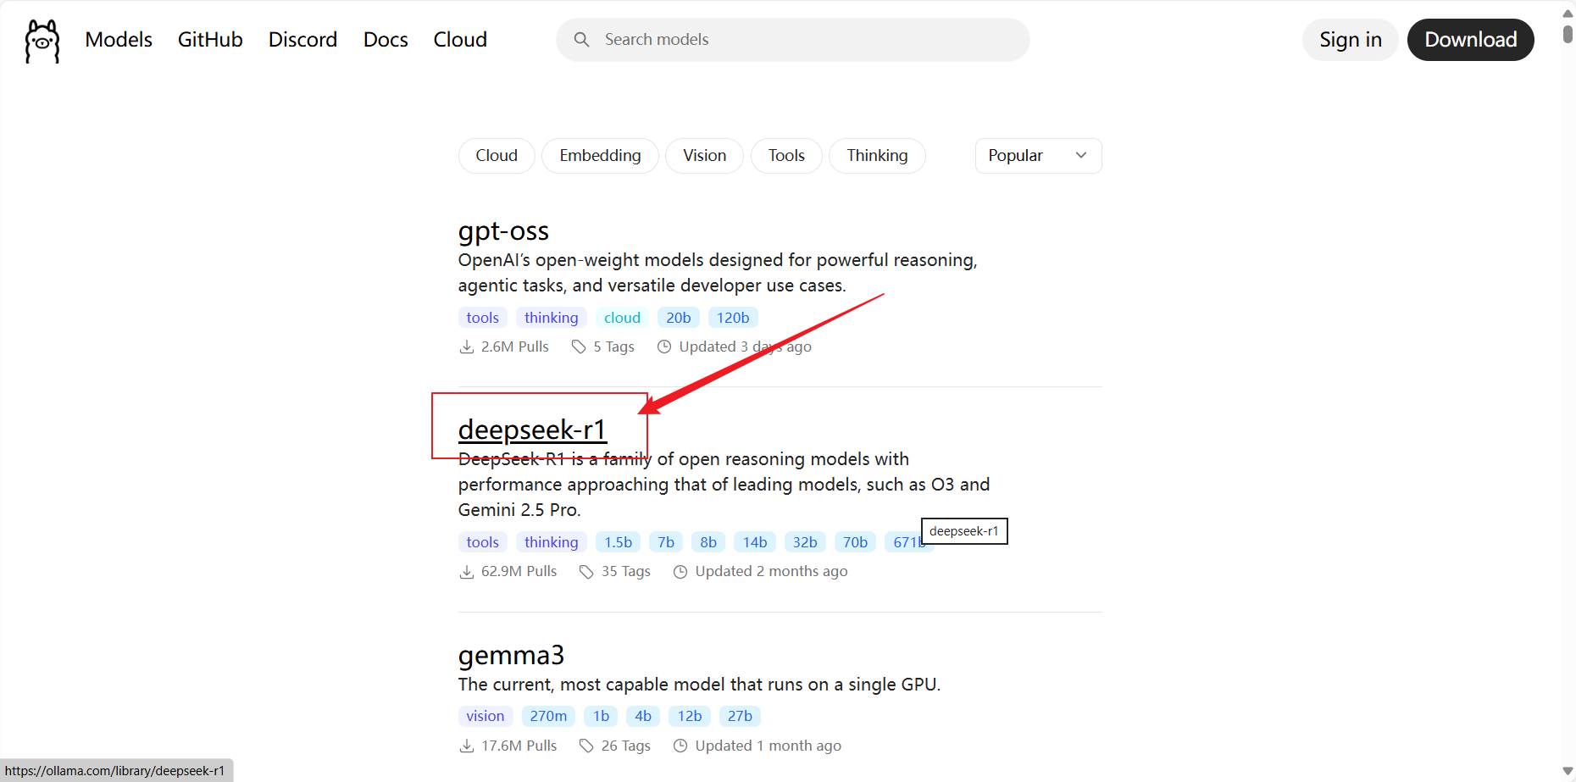Click the Updated 1 month ago text
Image resolution: width=1576 pixels, height=782 pixels.
(x=769, y=746)
